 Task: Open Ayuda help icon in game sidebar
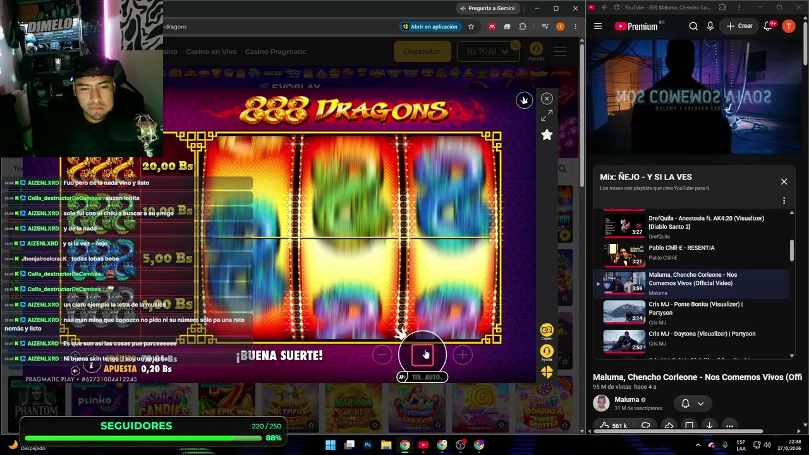coord(547,353)
